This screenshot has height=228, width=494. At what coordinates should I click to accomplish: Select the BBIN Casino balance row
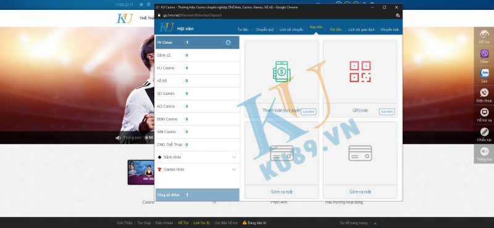click(197, 119)
